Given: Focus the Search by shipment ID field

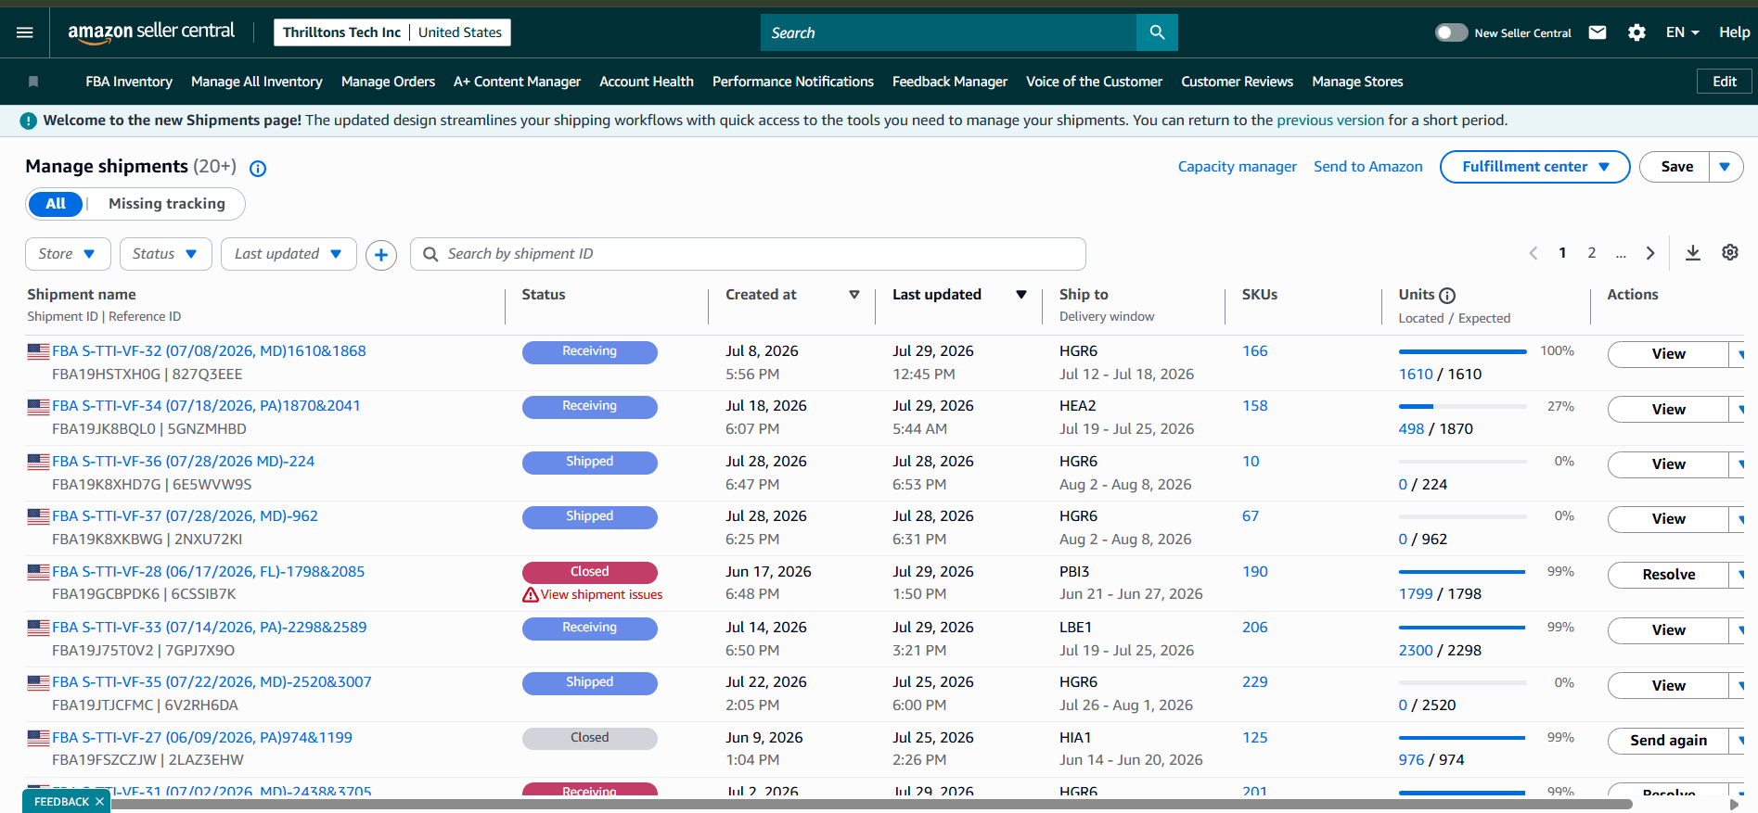Looking at the screenshot, I should coord(748,254).
